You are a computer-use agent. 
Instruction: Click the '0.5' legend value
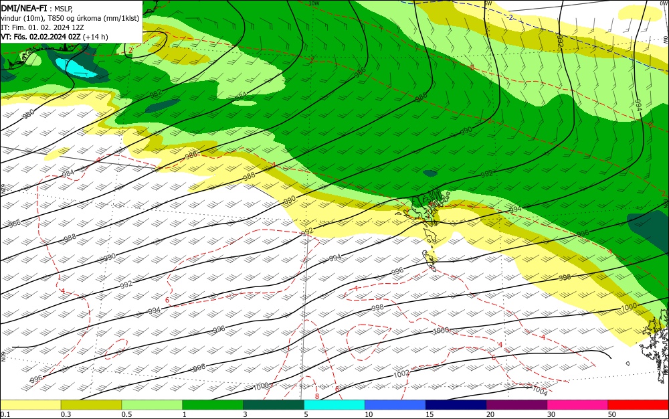(126, 414)
